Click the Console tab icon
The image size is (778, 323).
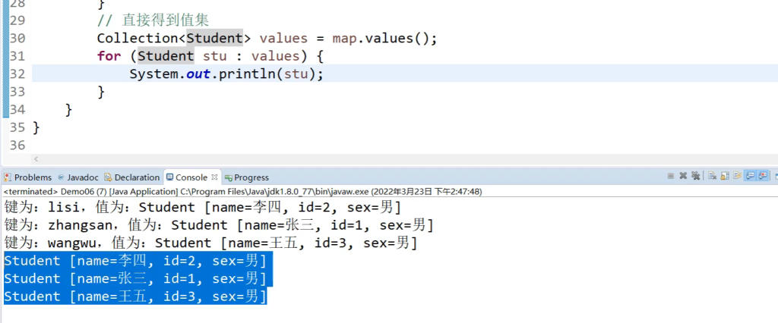click(170, 177)
